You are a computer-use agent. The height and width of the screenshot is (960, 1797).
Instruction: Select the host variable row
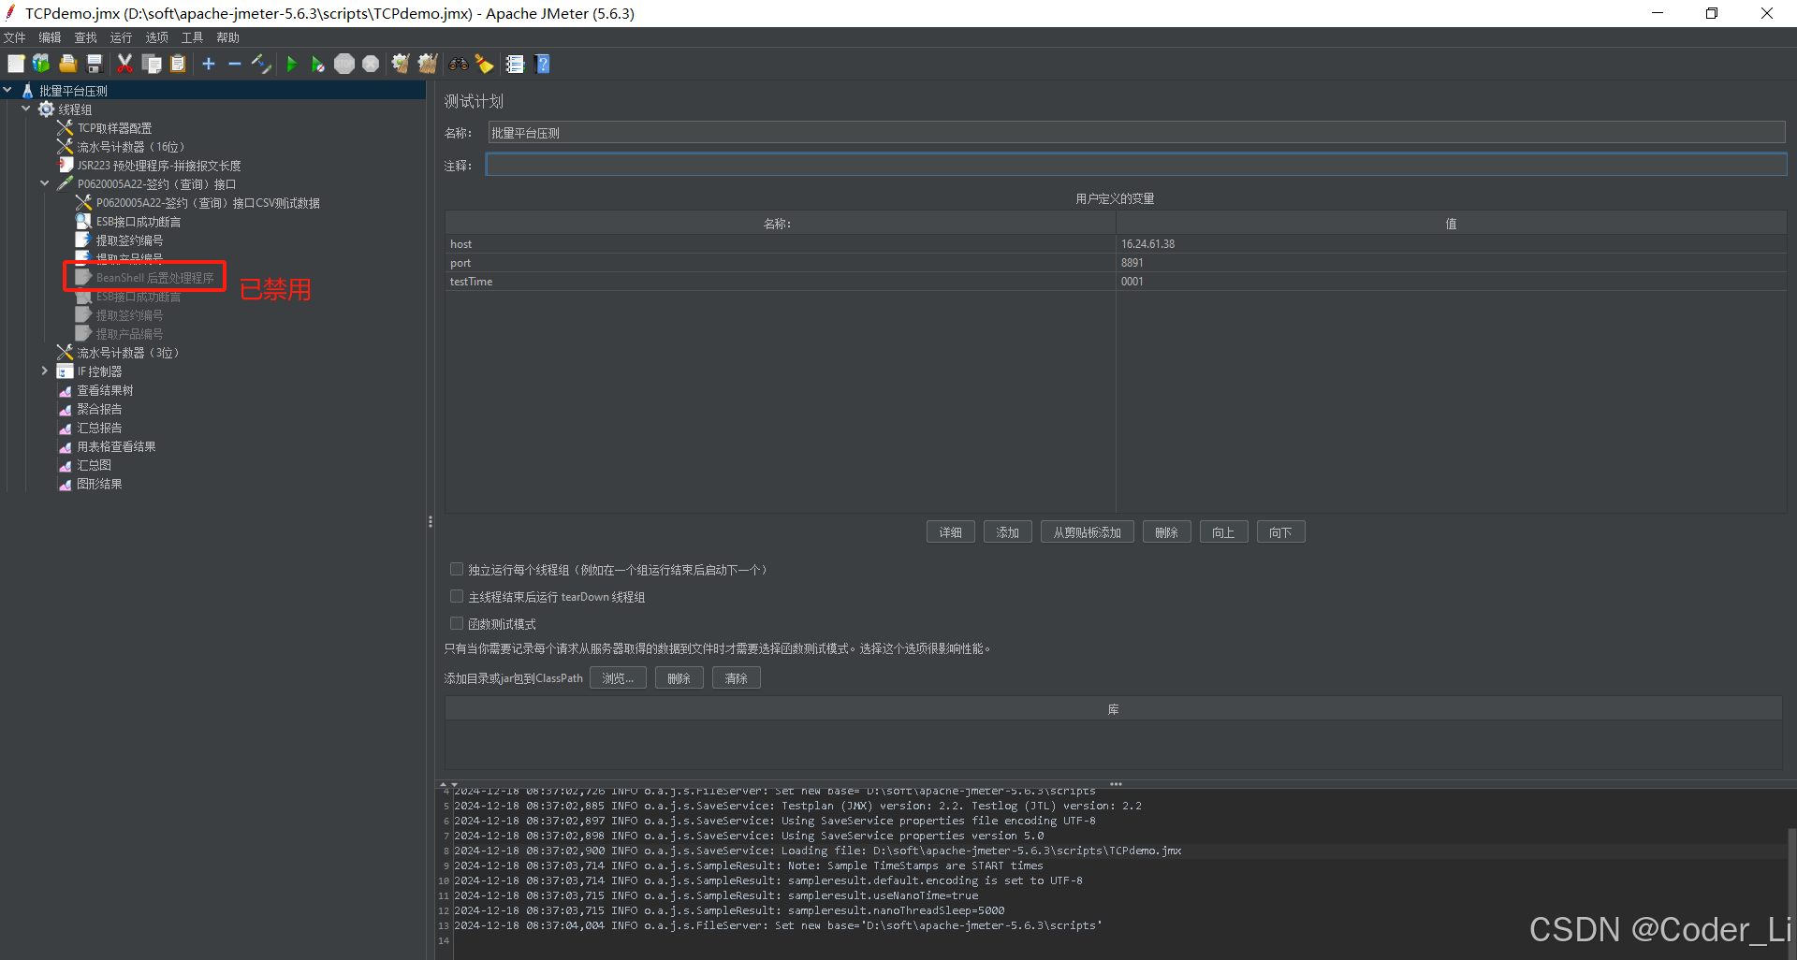(1116, 244)
